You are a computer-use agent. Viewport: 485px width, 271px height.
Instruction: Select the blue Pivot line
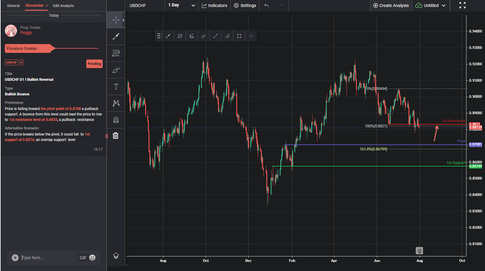click(376, 145)
